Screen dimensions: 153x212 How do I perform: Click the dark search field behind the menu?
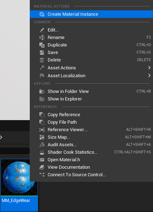click(x=15, y=151)
